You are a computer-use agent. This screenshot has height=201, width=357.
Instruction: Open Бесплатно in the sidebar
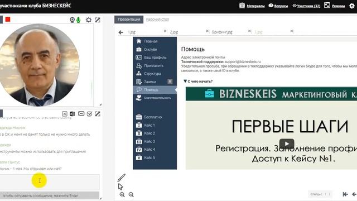click(155, 117)
